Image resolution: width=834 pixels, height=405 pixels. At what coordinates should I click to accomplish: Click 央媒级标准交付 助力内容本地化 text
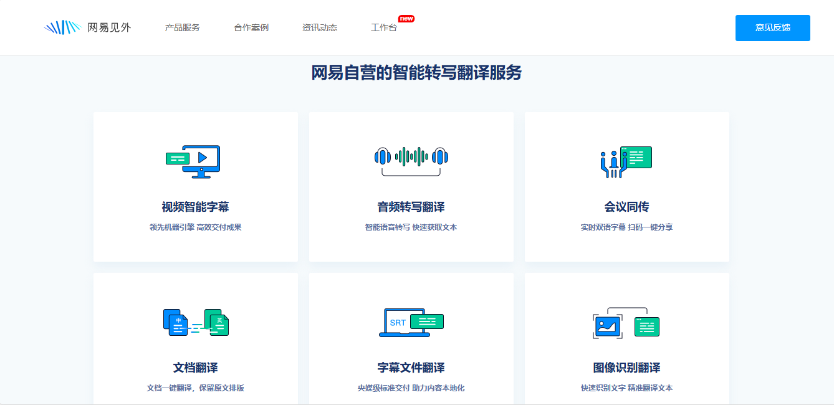[x=411, y=388]
